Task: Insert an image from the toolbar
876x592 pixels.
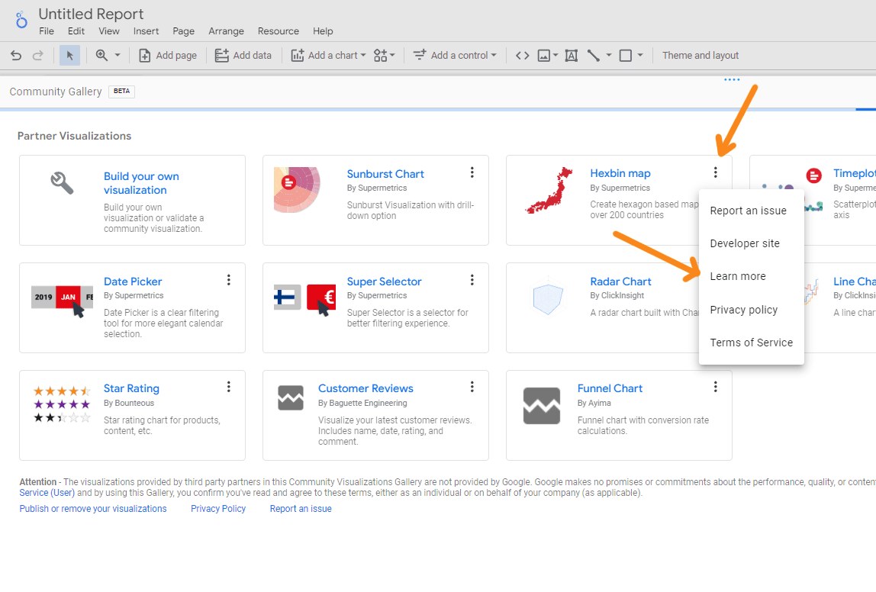Action: (x=544, y=55)
